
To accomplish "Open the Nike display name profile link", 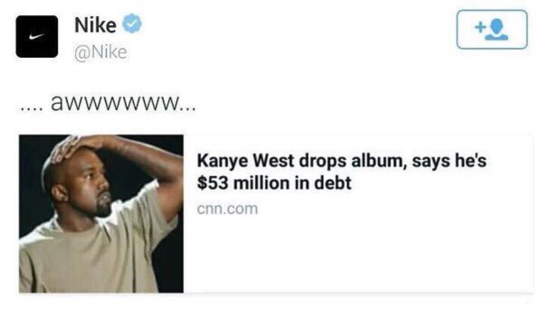I will (x=95, y=25).
